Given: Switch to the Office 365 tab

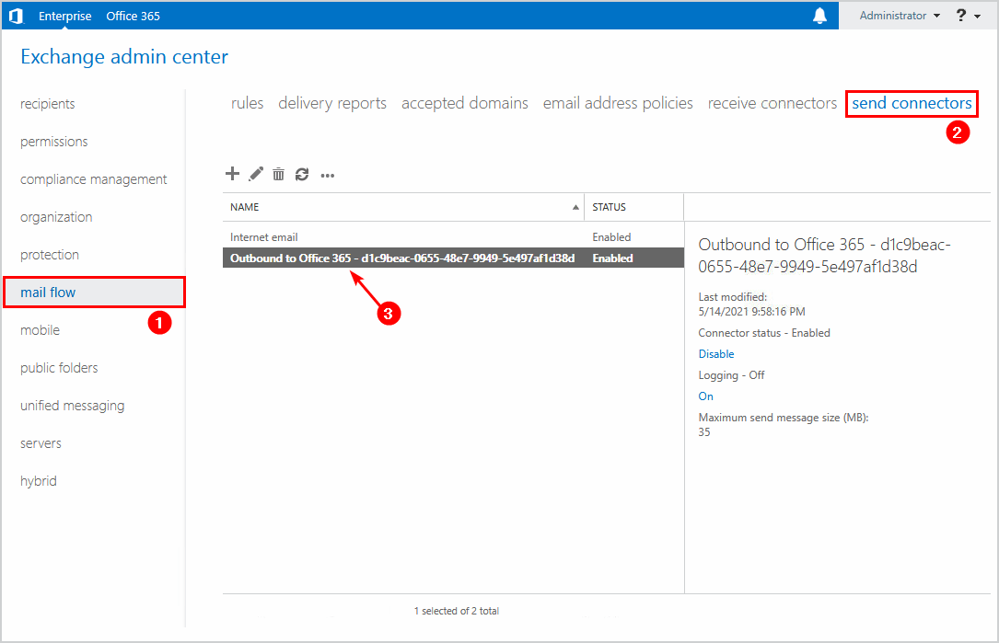Looking at the screenshot, I should tap(134, 16).
